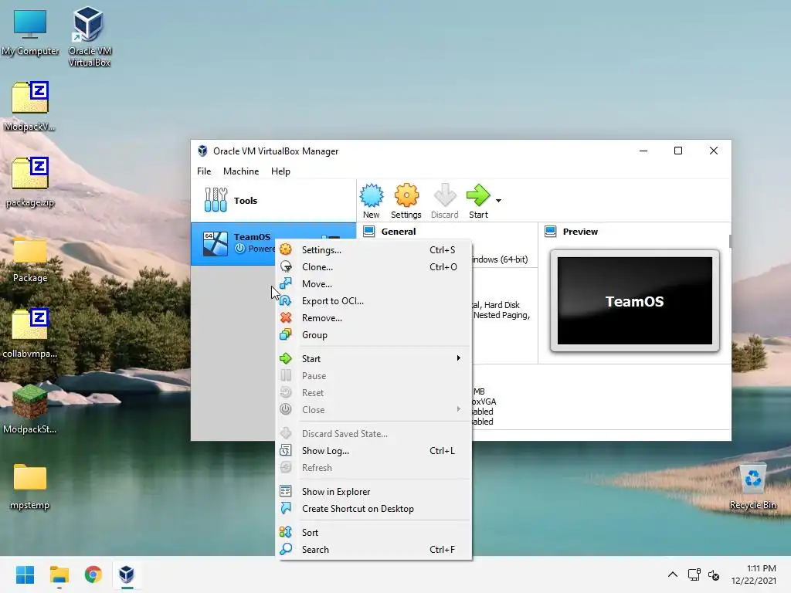Choose Search in the context menu
This screenshot has width=791, height=593.
(374, 550)
